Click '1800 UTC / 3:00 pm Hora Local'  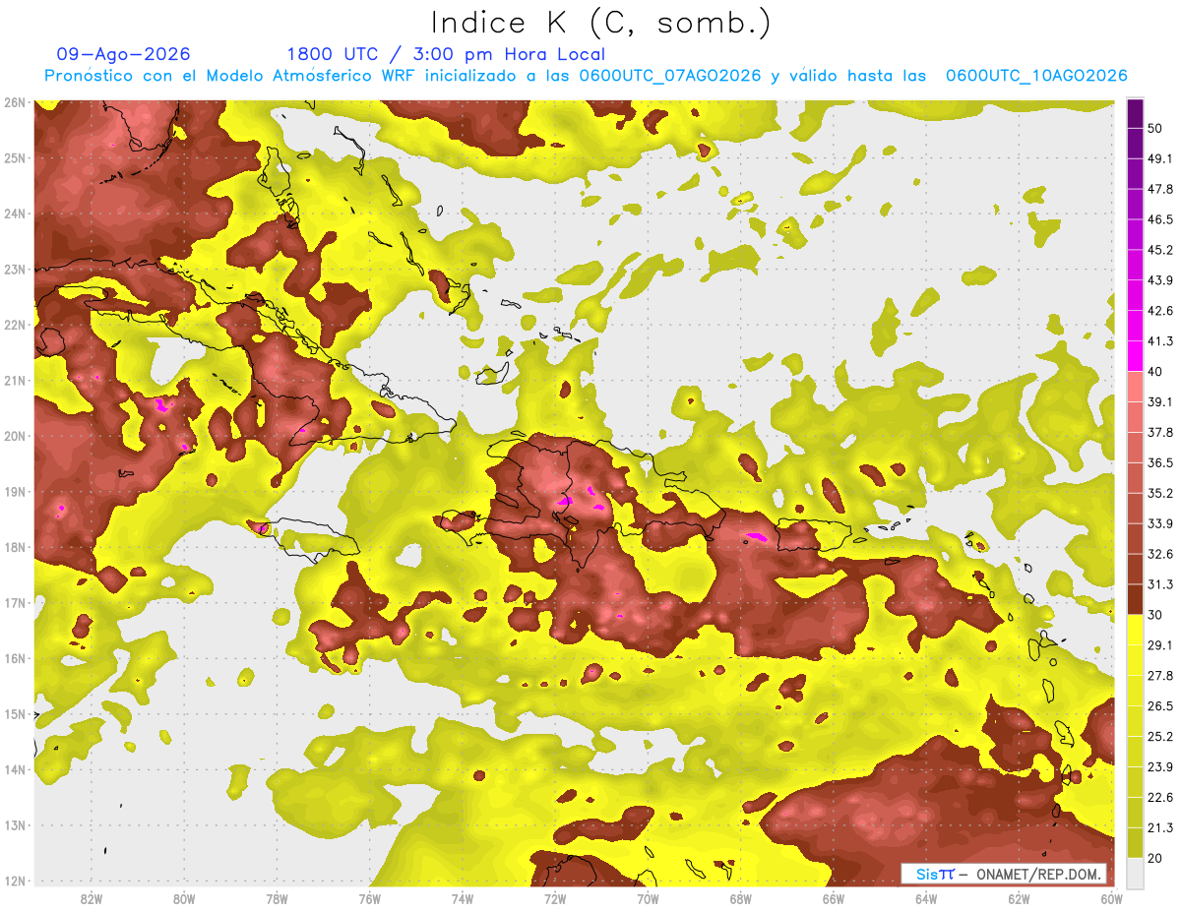point(446,54)
